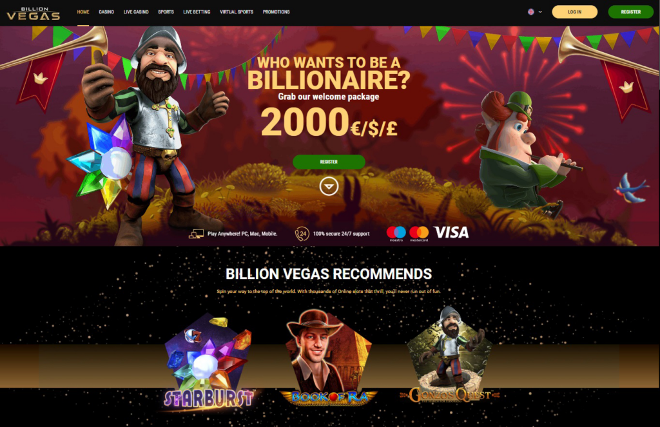This screenshot has width=660, height=427.
Task: Click the Maestro payment logo
Action: (x=396, y=234)
